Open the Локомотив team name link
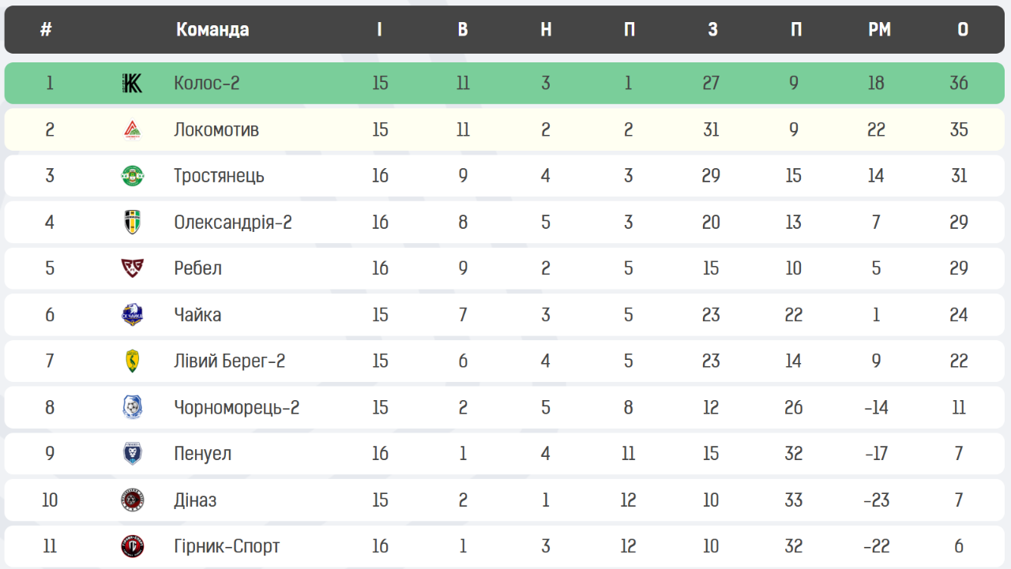 tap(216, 129)
